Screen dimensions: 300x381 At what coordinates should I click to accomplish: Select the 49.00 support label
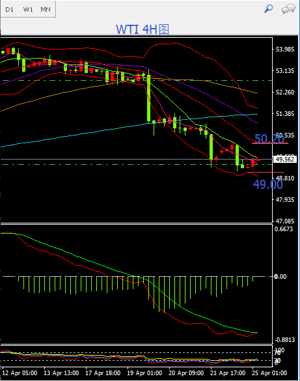267,184
